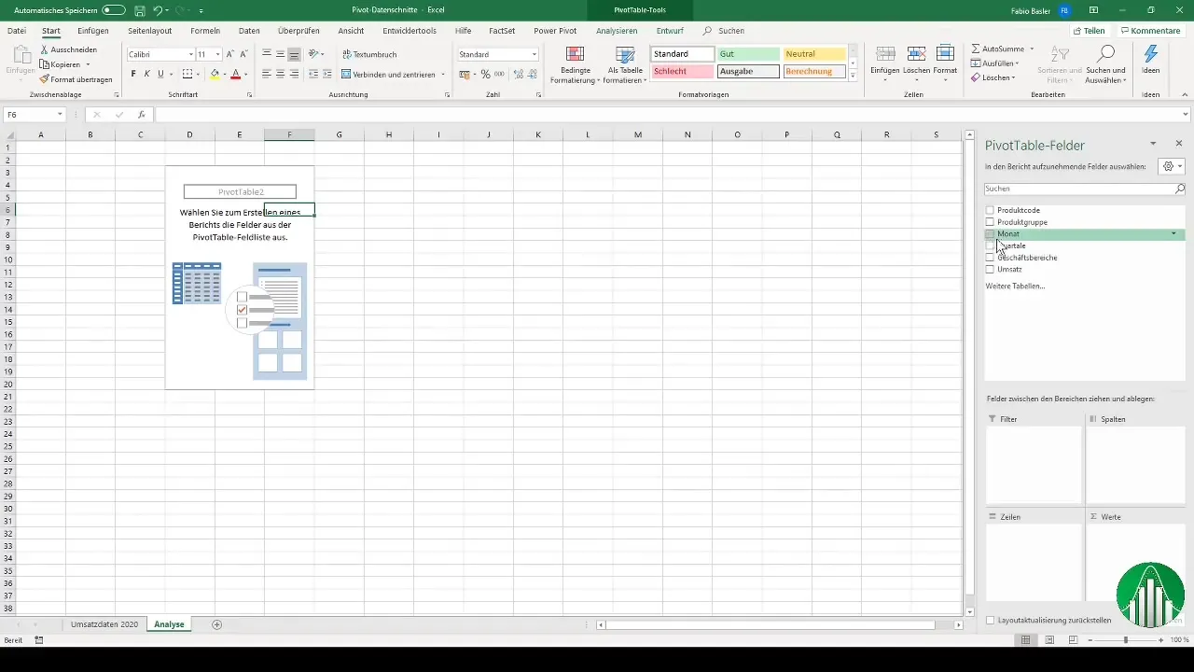Image resolution: width=1194 pixels, height=672 pixels.
Task: Open Als Tabelle formatieren
Action: point(625,64)
